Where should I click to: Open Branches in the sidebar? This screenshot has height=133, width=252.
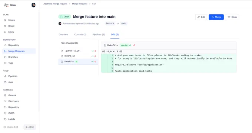[19, 57]
